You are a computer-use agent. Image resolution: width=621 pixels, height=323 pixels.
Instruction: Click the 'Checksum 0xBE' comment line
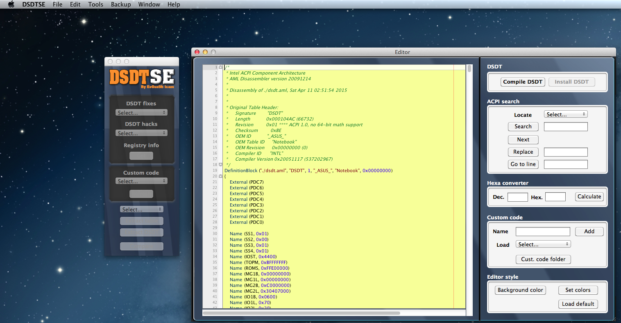coord(254,130)
